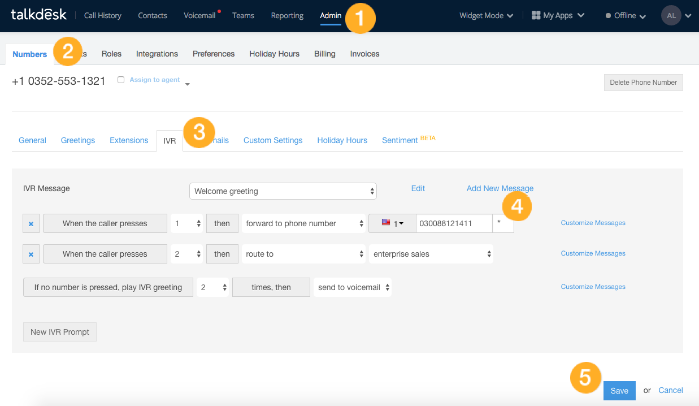Open Reporting in top navigation

pos(287,15)
